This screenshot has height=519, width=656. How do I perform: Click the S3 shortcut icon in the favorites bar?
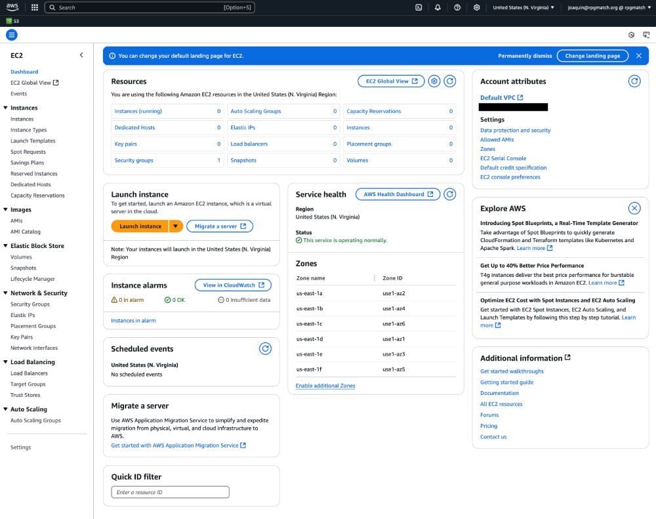(9, 21)
